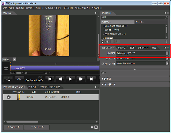Switch media content to list view icon
The width and height of the screenshot is (171, 133).
(x=96, y=127)
